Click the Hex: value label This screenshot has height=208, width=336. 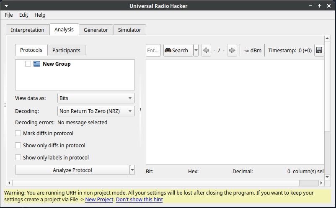pos(193,172)
